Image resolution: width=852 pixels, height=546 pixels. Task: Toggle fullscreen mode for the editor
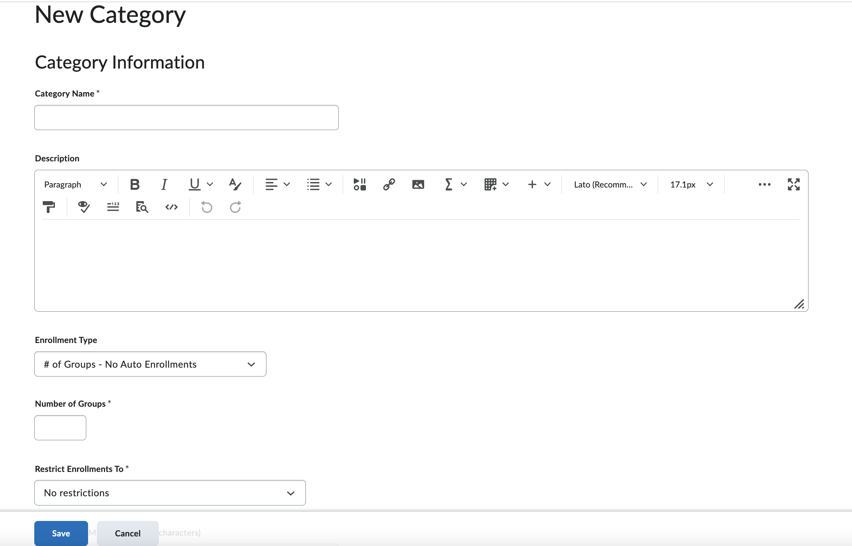pyautogui.click(x=793, y=184)
